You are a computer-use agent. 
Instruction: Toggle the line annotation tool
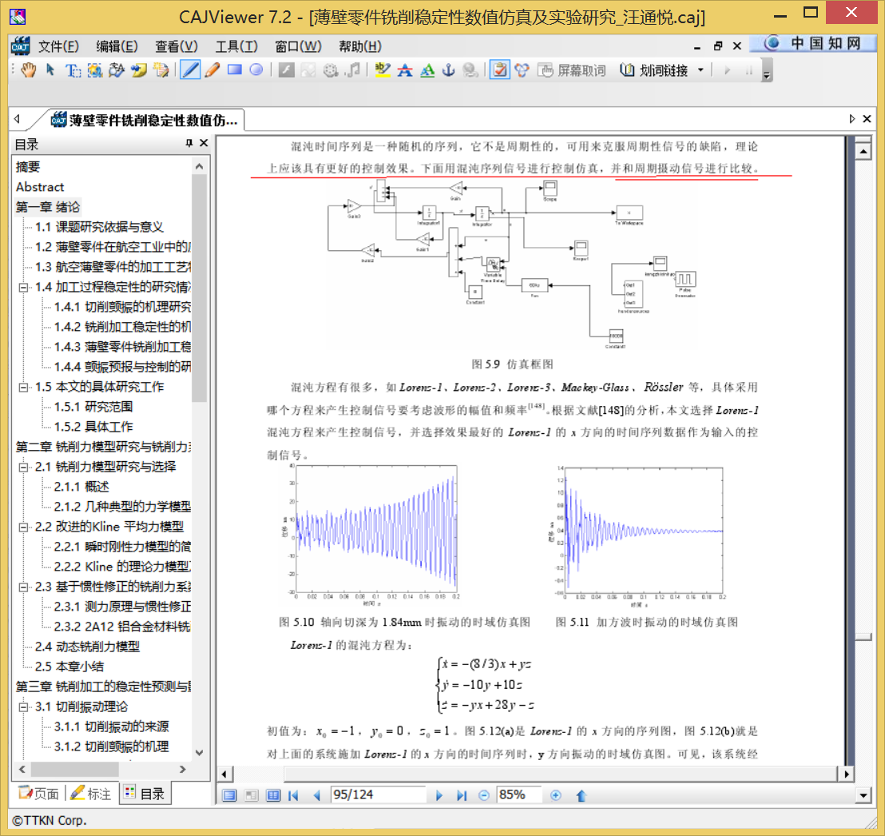(190, 70)
